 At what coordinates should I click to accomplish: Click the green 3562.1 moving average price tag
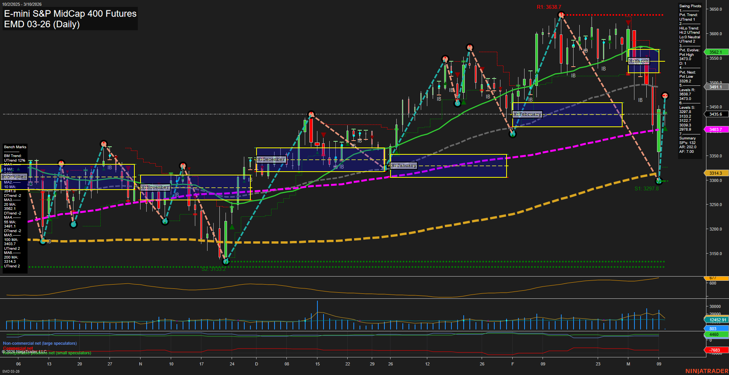715,51
